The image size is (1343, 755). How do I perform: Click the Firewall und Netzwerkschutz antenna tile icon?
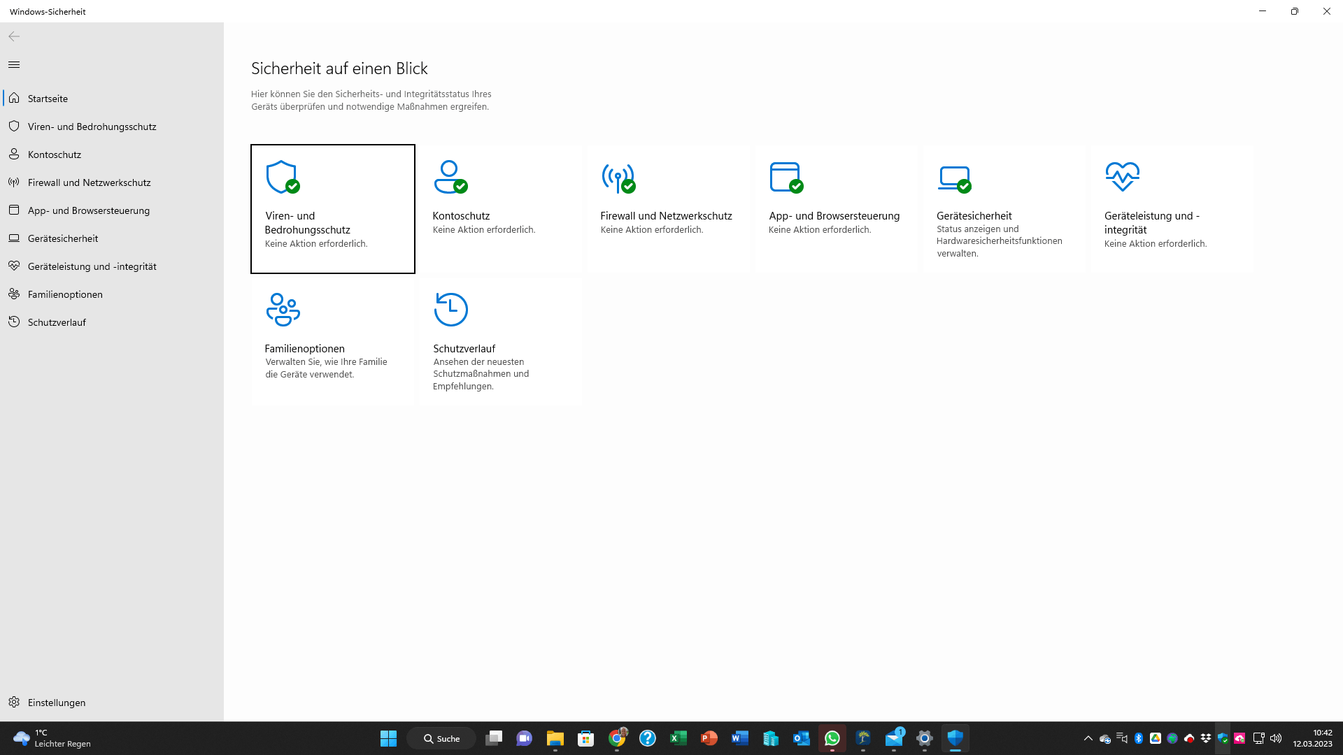(618, 178)
